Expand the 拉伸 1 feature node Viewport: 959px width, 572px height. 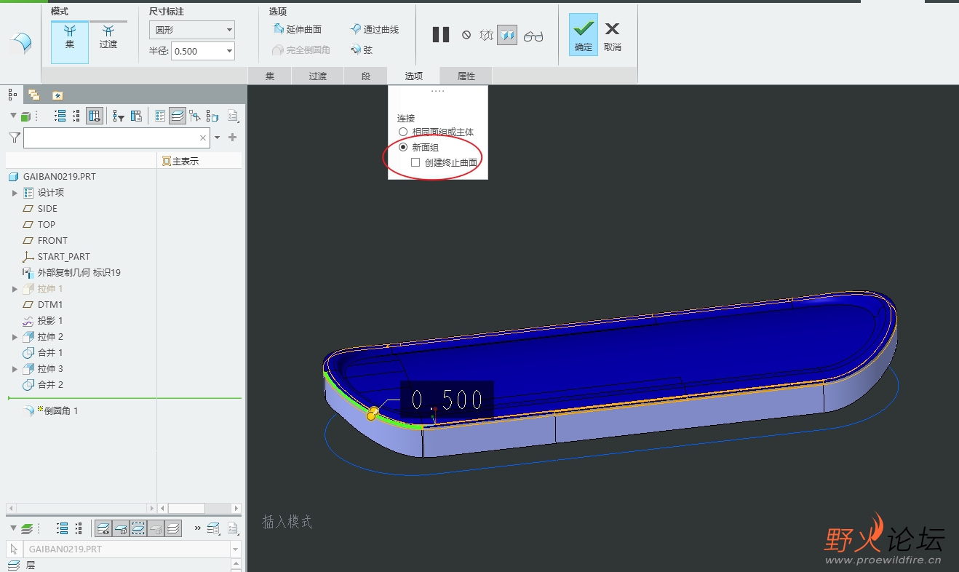[15, 289]
